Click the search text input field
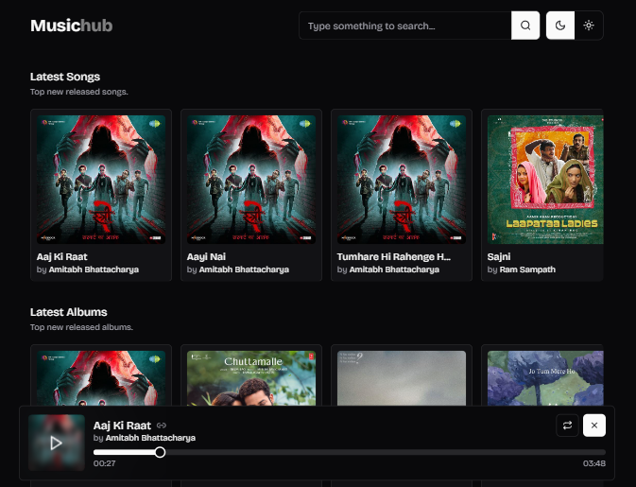 tap(404, 26)
